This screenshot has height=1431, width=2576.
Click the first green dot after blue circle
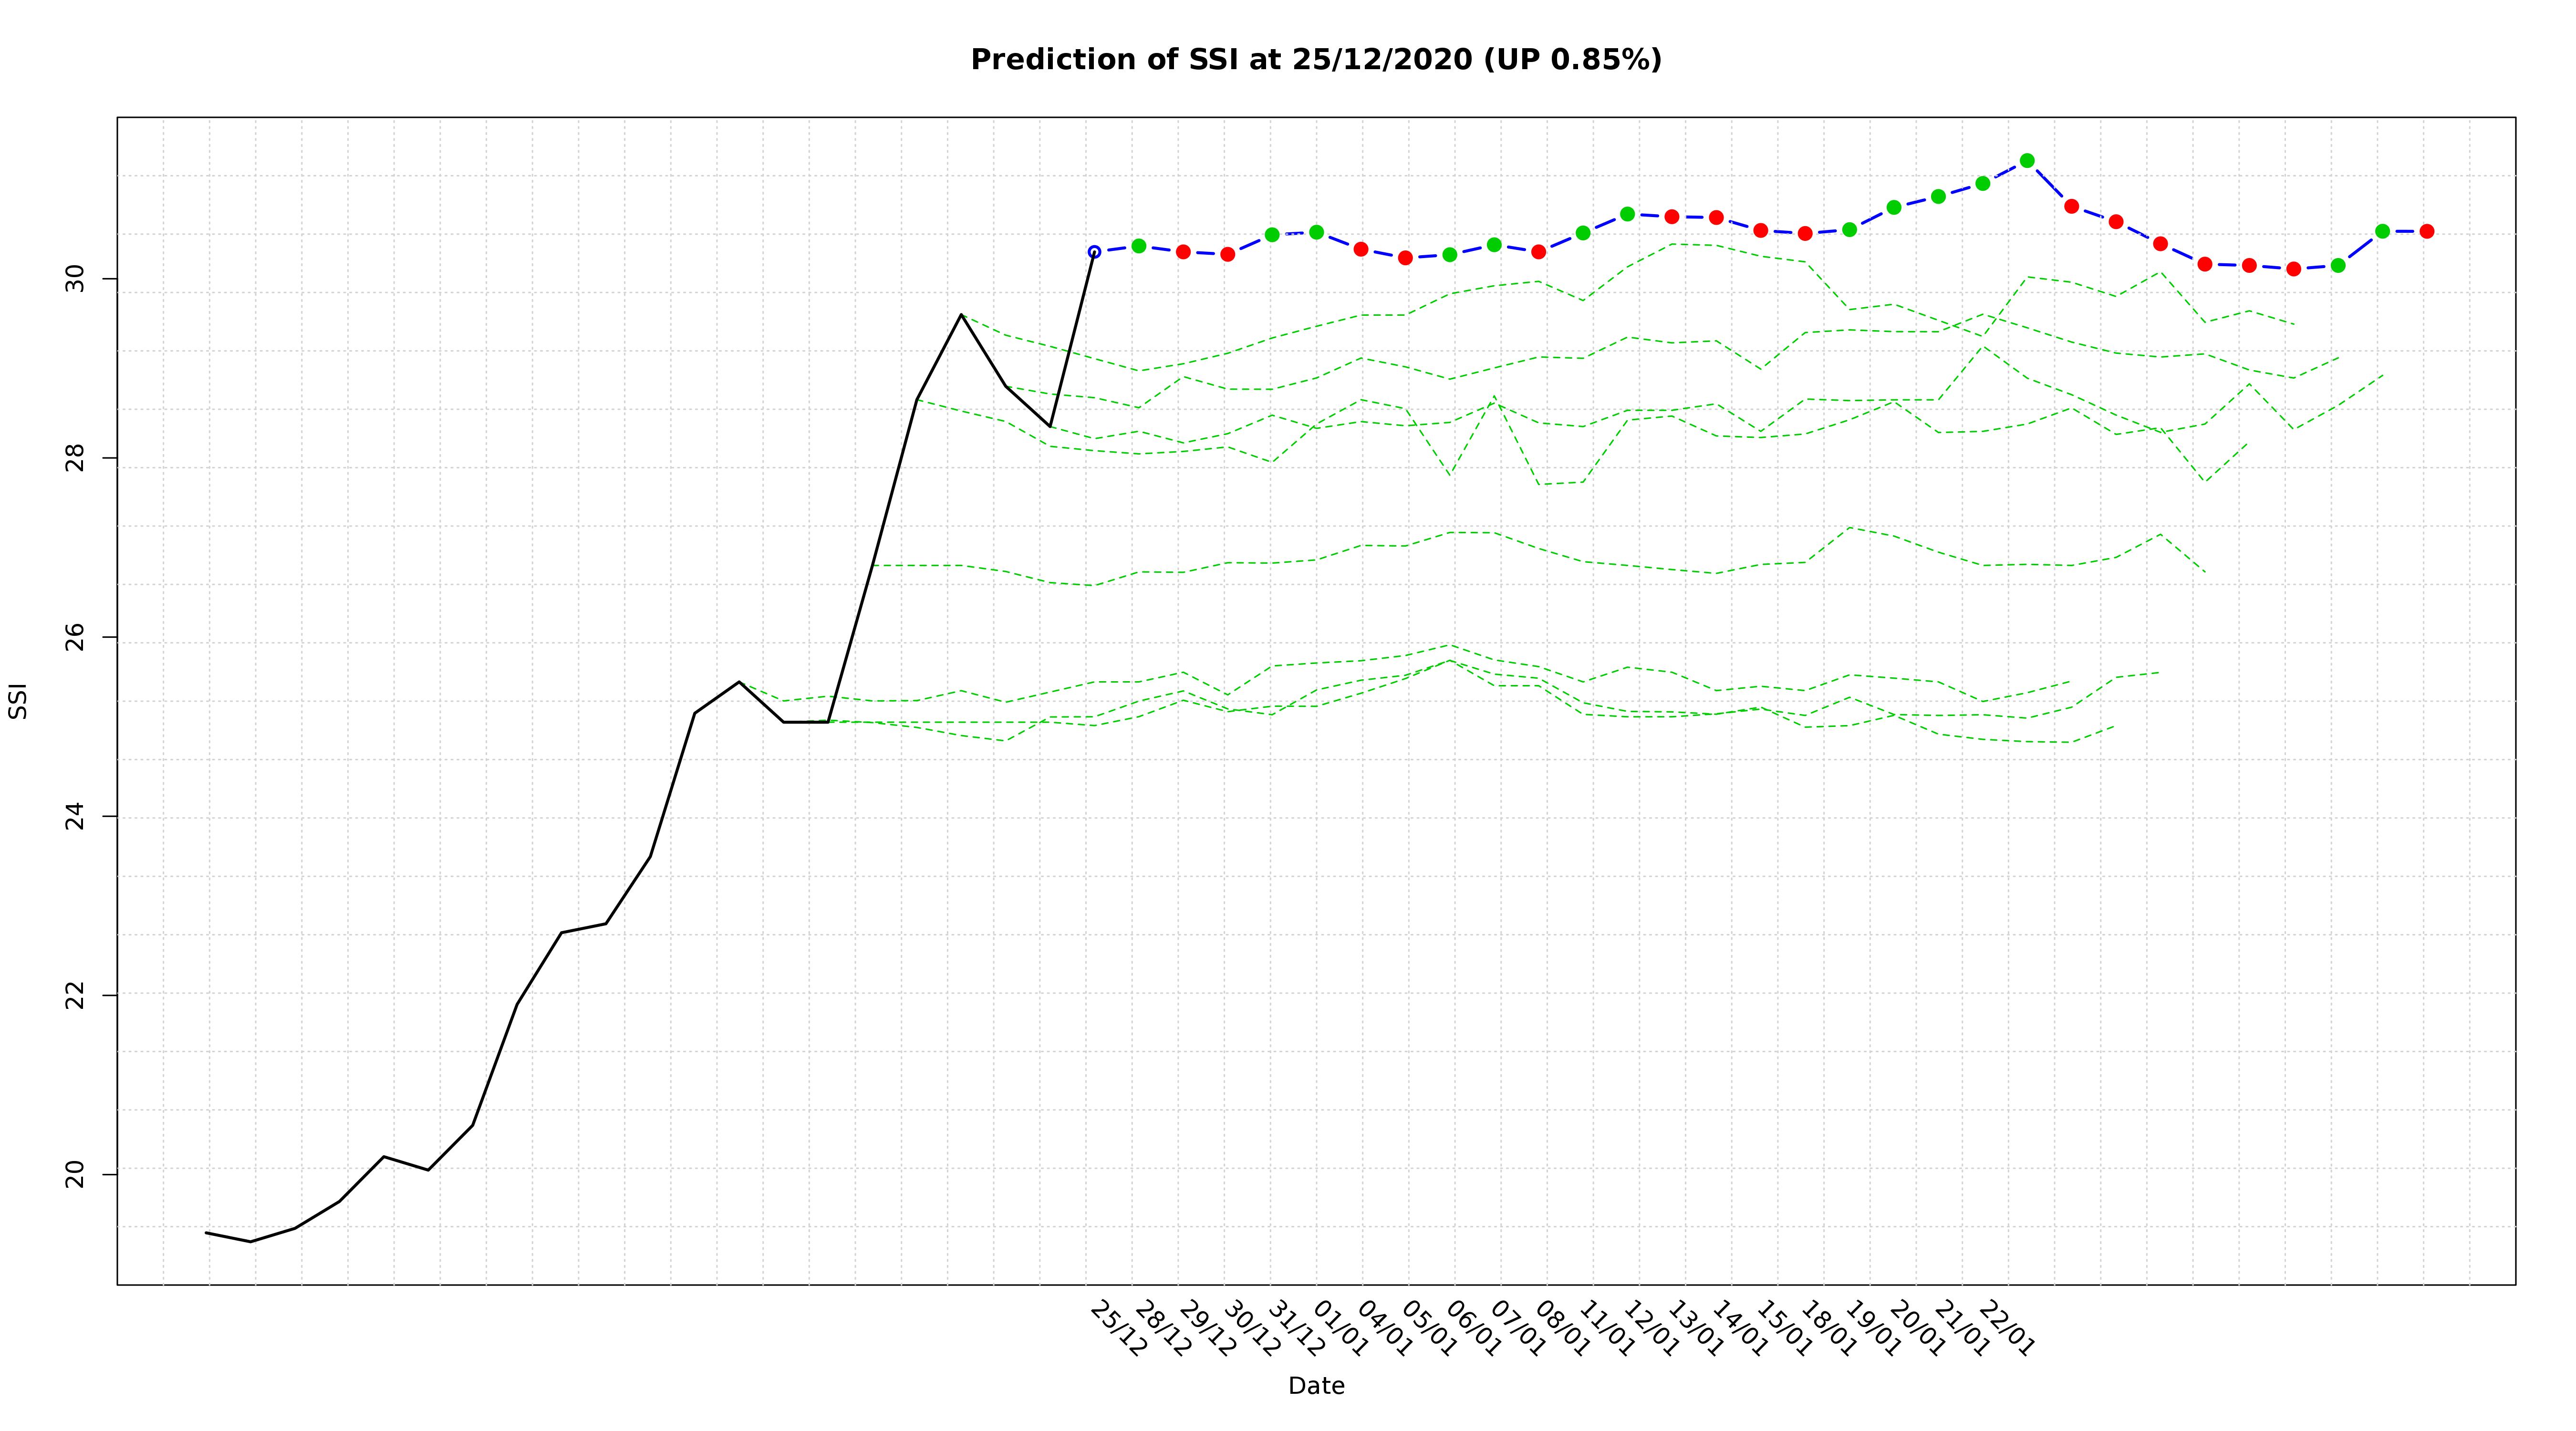pos(1138,246)
